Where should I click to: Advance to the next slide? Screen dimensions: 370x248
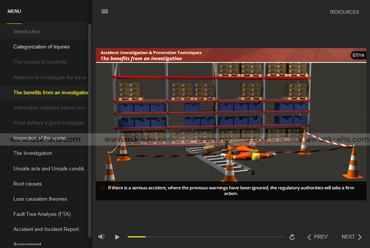point(351,237)
